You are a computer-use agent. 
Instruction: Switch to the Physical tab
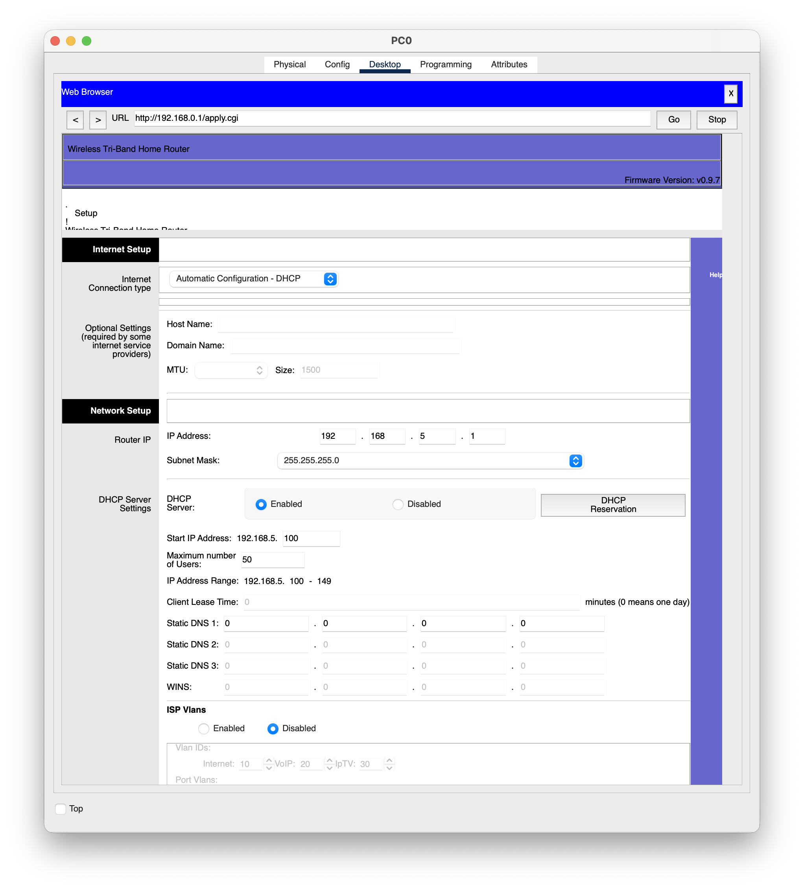[290, 65]
